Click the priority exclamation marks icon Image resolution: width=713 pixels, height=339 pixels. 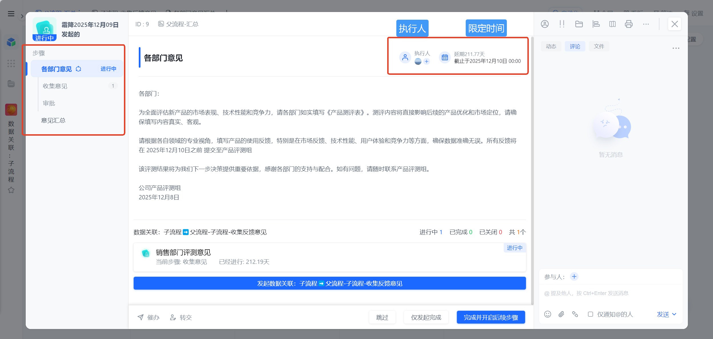click(562, 24)
